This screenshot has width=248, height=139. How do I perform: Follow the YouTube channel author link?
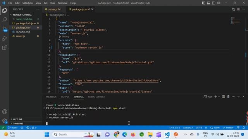(x=116, y=81)
